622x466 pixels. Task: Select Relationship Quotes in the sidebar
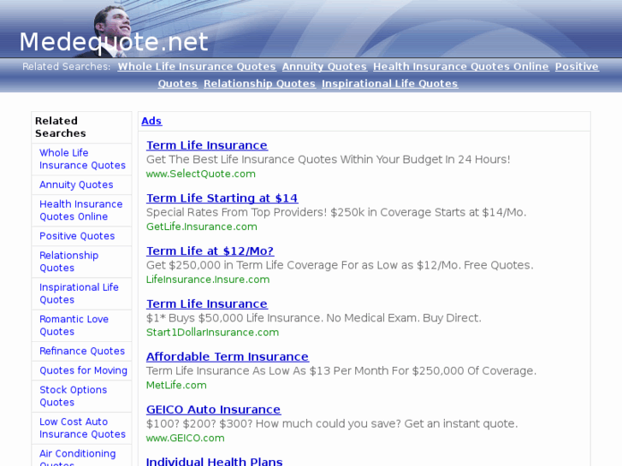click(68, 262)
